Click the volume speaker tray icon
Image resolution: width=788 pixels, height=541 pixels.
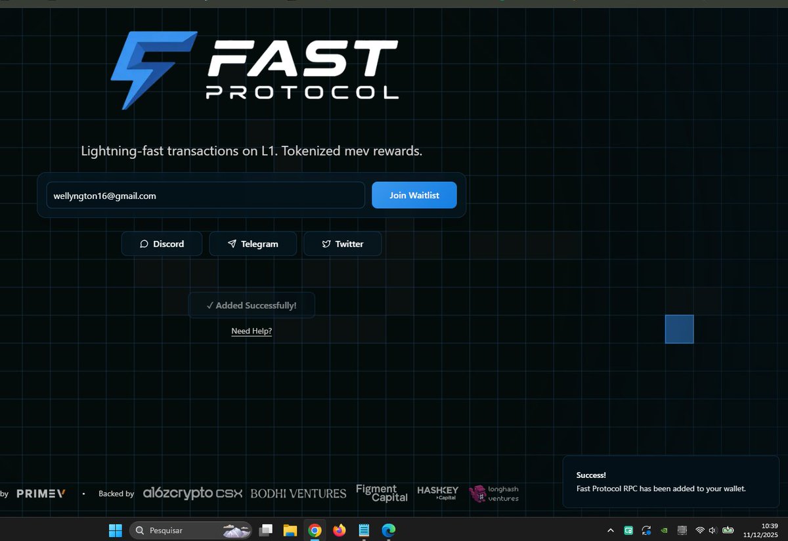click(x=713, y=530)
